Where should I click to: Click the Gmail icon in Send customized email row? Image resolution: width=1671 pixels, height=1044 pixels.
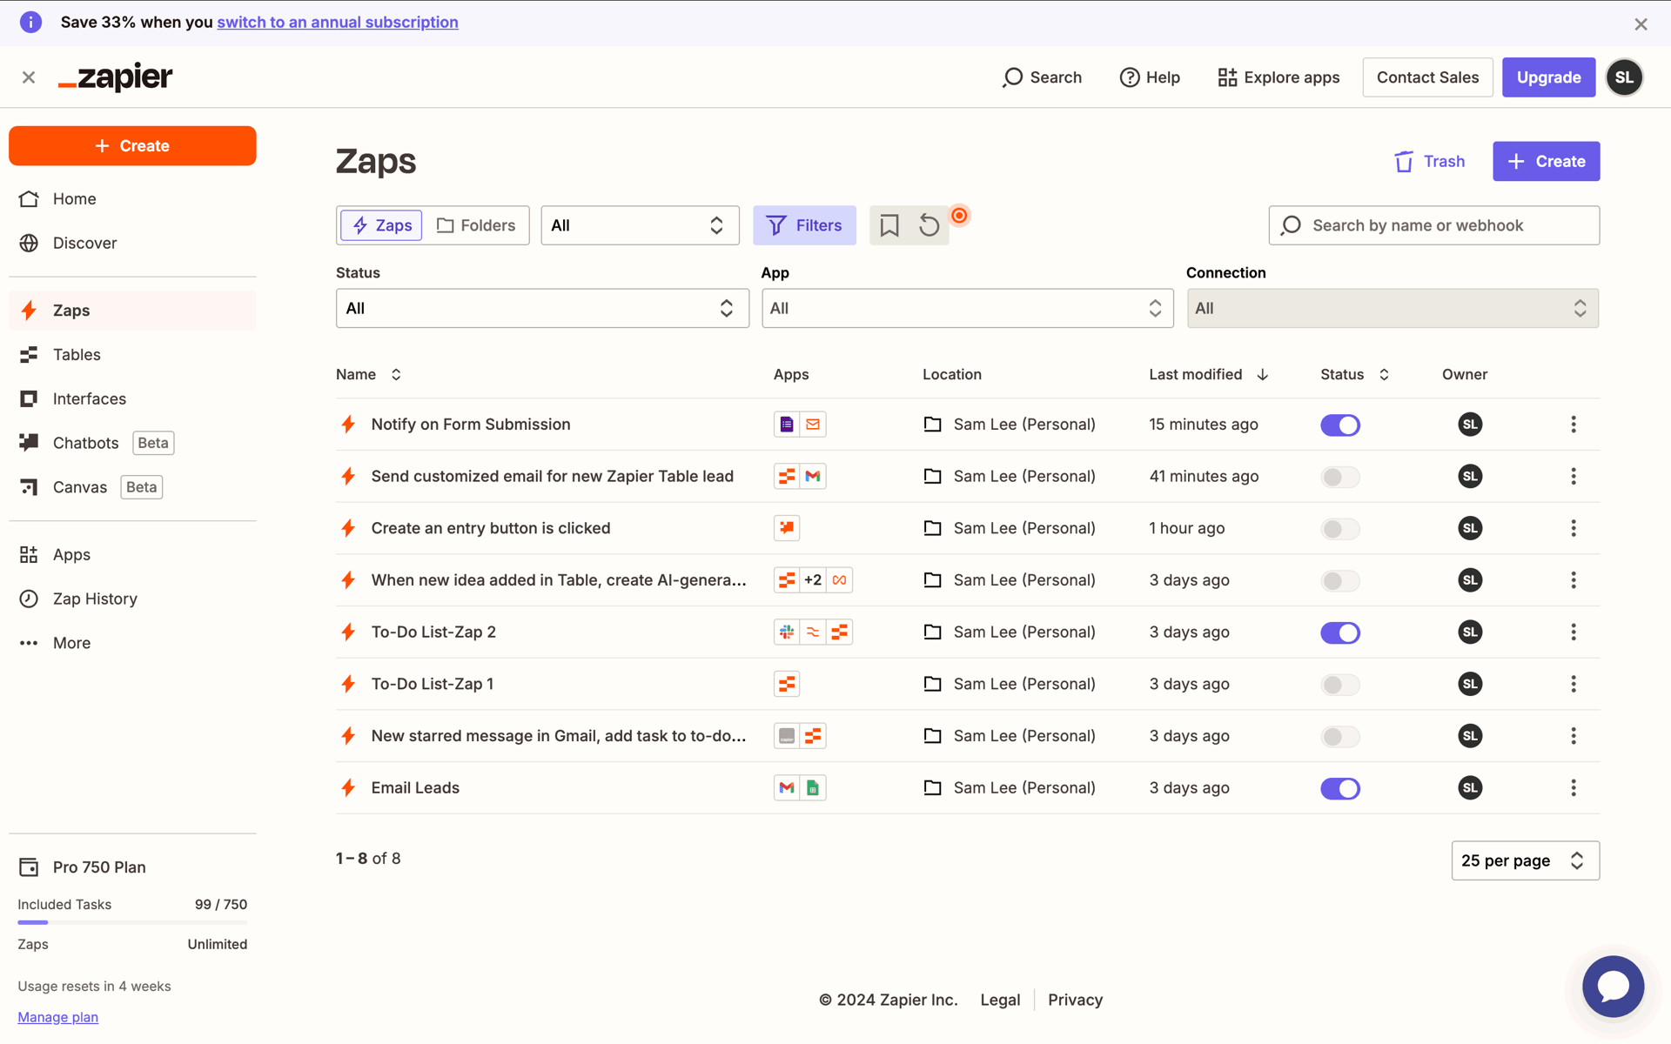[813, 477]
